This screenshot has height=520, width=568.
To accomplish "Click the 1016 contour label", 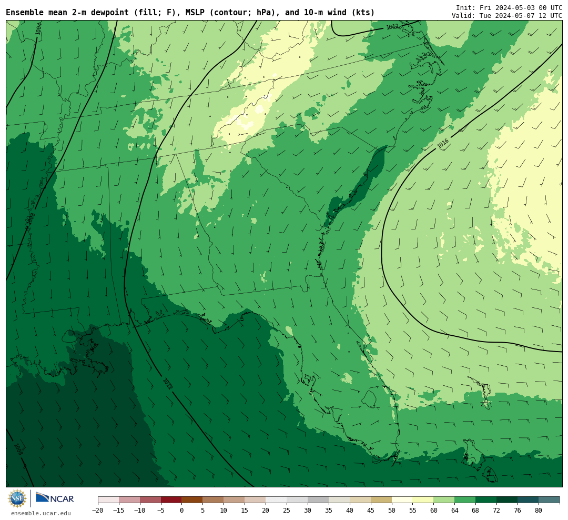I will pos(443,144).
